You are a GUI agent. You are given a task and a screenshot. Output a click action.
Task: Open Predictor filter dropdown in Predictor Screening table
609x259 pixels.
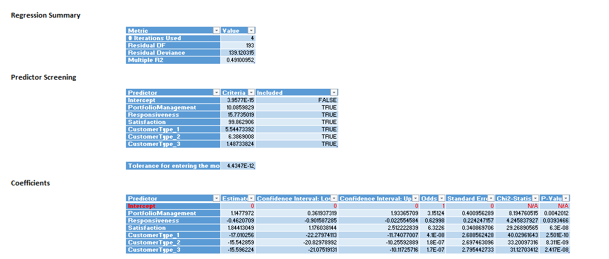[217, 93]
